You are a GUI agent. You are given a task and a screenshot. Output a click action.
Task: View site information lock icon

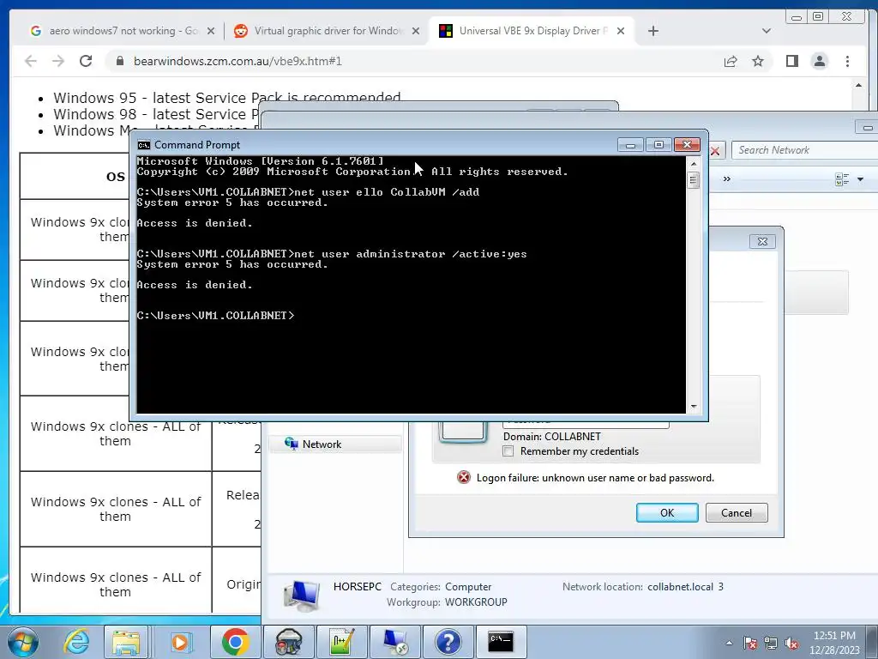pyautogui.click(x=120, y=61)
